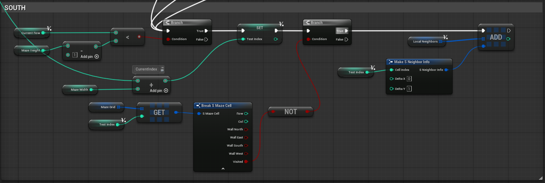
Task: Click the Wall East output pin
Action: point(246,138)
